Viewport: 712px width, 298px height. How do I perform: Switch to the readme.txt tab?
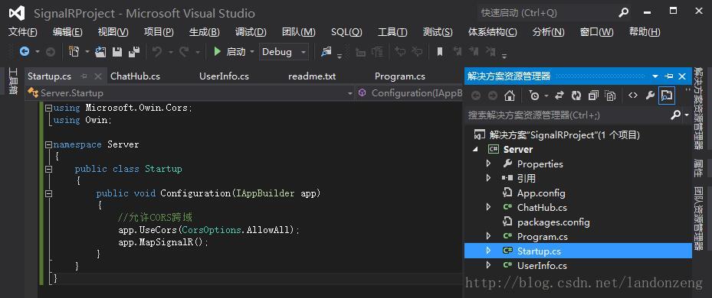pos(312,76)
